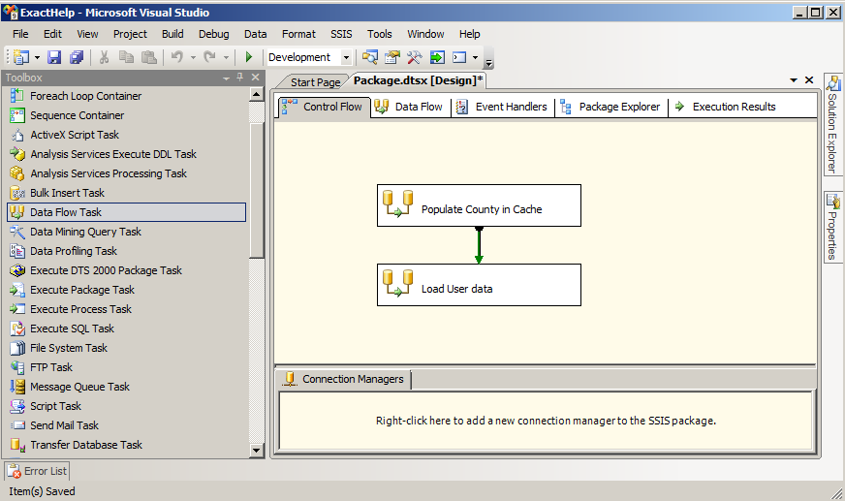Click the Undo arrow icon
Screen dimensions: 845x501
[x=177, y=57]
